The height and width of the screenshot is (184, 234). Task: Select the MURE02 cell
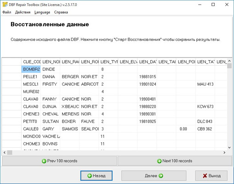coord(31,92)
